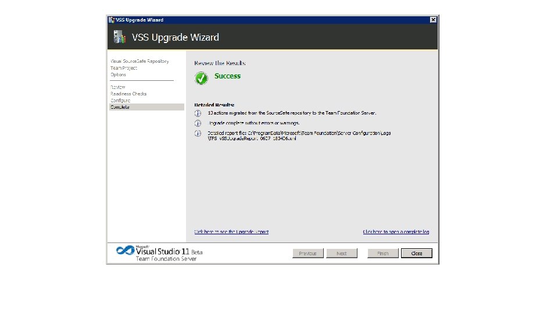Click the green Success checkmark icon

click(x=201, y=78)
